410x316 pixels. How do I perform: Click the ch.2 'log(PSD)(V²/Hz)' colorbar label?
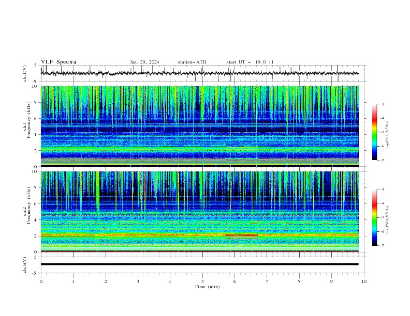point(387,220)
